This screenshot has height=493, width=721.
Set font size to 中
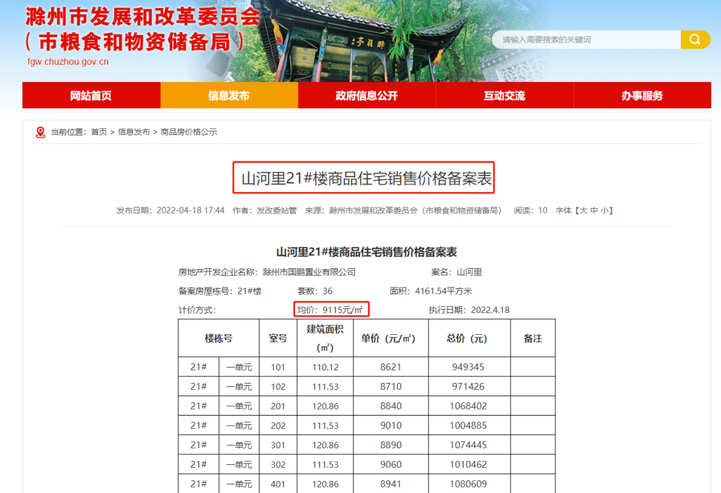tap(594, 210)
